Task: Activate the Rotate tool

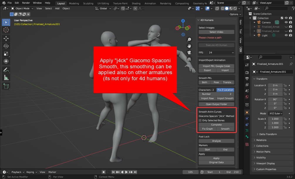Action: tap(6, 46)
